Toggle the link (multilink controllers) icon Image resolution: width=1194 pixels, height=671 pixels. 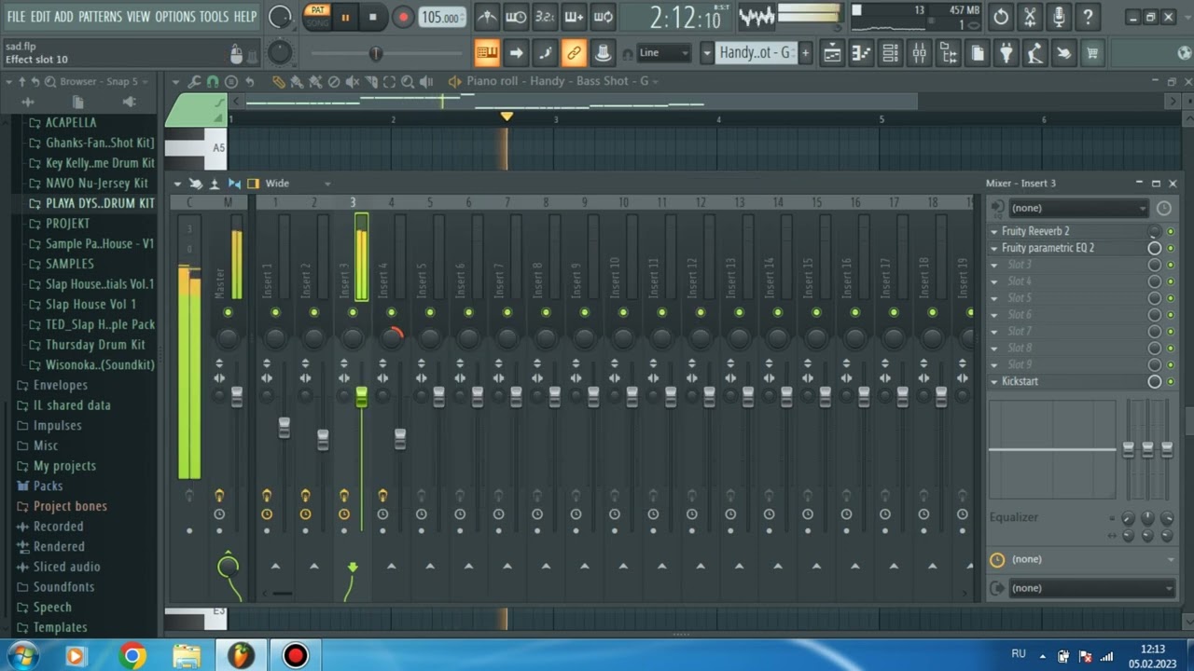(x=574, y=53)
